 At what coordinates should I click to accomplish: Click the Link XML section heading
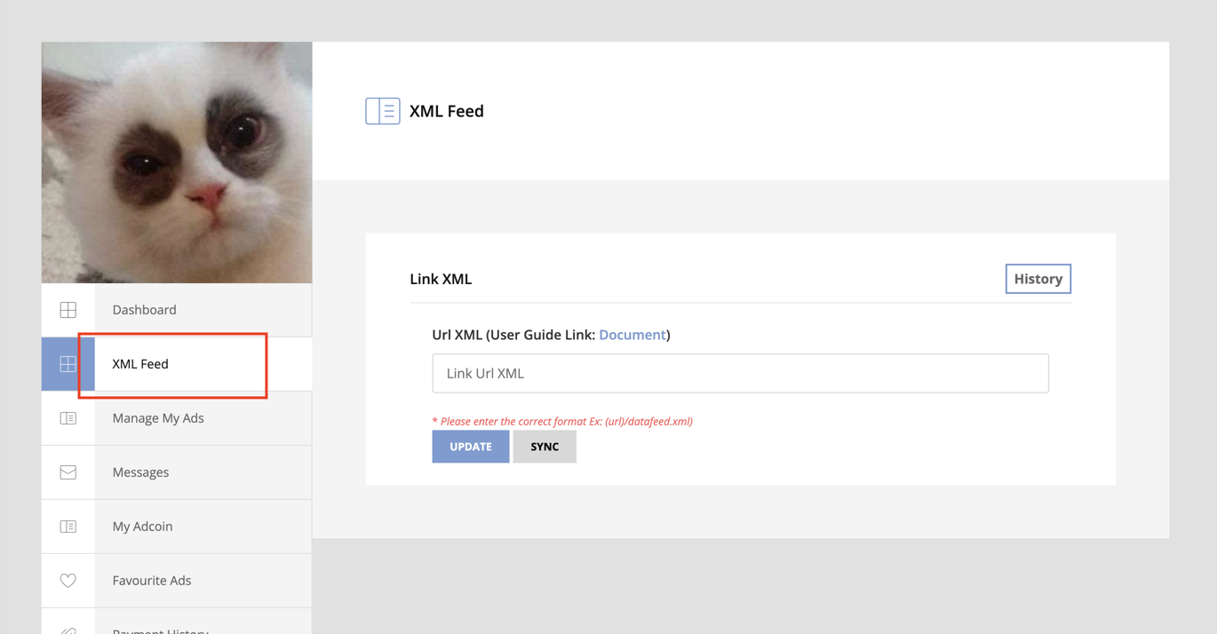coord(441,279)
